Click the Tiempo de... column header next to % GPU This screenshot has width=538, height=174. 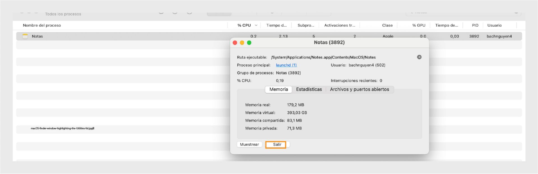(447, 25)
